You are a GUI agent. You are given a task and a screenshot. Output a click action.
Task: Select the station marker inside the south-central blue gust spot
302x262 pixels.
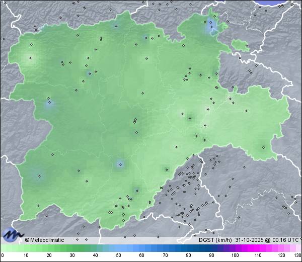tap(120, 163)
